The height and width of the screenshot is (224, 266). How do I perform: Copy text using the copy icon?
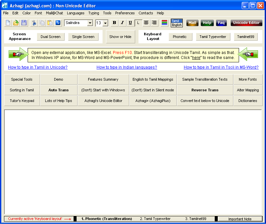click(x=42, y=23)
